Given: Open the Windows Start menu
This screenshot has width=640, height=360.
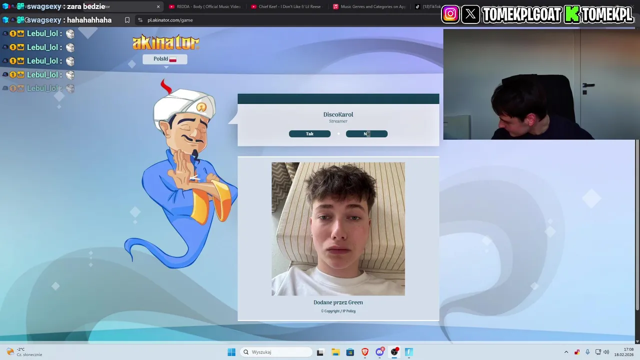Looking at the screenshot, I should (231, 352).
